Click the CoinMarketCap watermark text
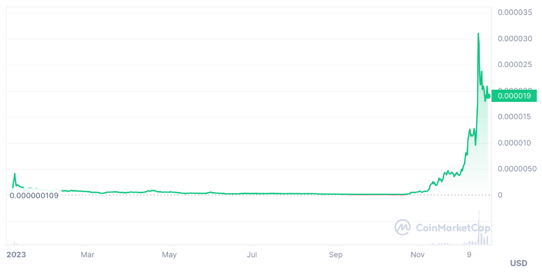This screenshot has height=279, width=542. pos(453,228)
